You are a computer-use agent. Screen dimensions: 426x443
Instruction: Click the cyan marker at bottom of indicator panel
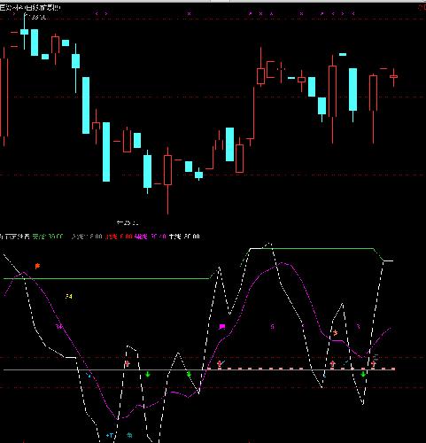pos(110,435)
